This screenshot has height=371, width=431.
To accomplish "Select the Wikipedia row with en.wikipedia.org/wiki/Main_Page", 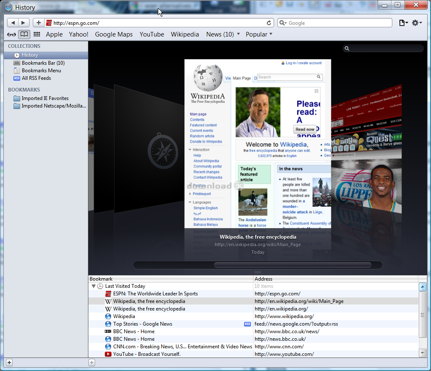I will (253, 301).
